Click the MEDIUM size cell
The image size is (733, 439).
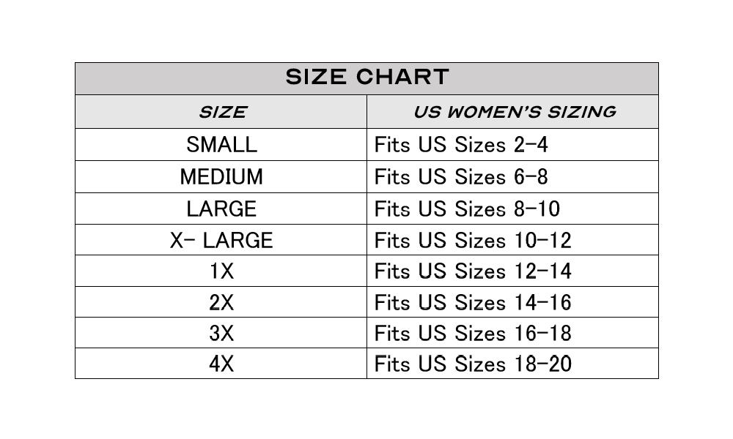coord(221,177)
